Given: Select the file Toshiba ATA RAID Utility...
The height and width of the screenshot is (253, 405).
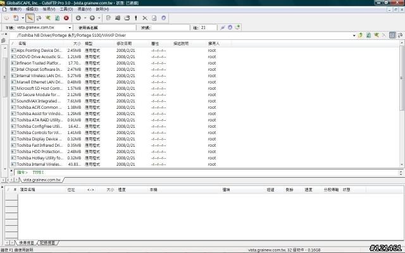Looking at the screenshot, I should 40,120.
